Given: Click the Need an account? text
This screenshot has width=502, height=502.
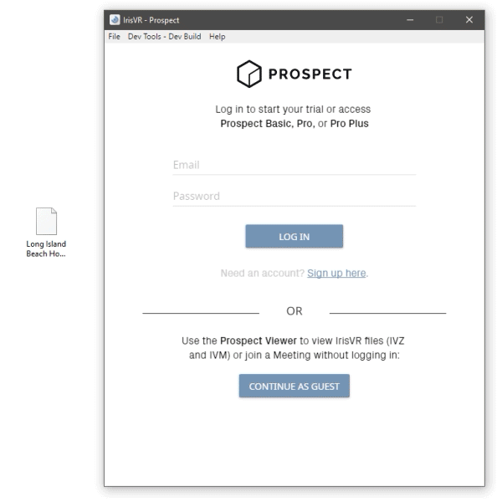Looking at the screenshot, I should click(263, 273).
